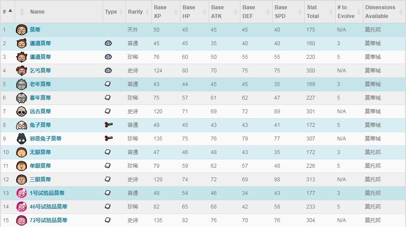
Task: Click the paper type icon for 远古莫蒂
Action: tap(108, 111)
